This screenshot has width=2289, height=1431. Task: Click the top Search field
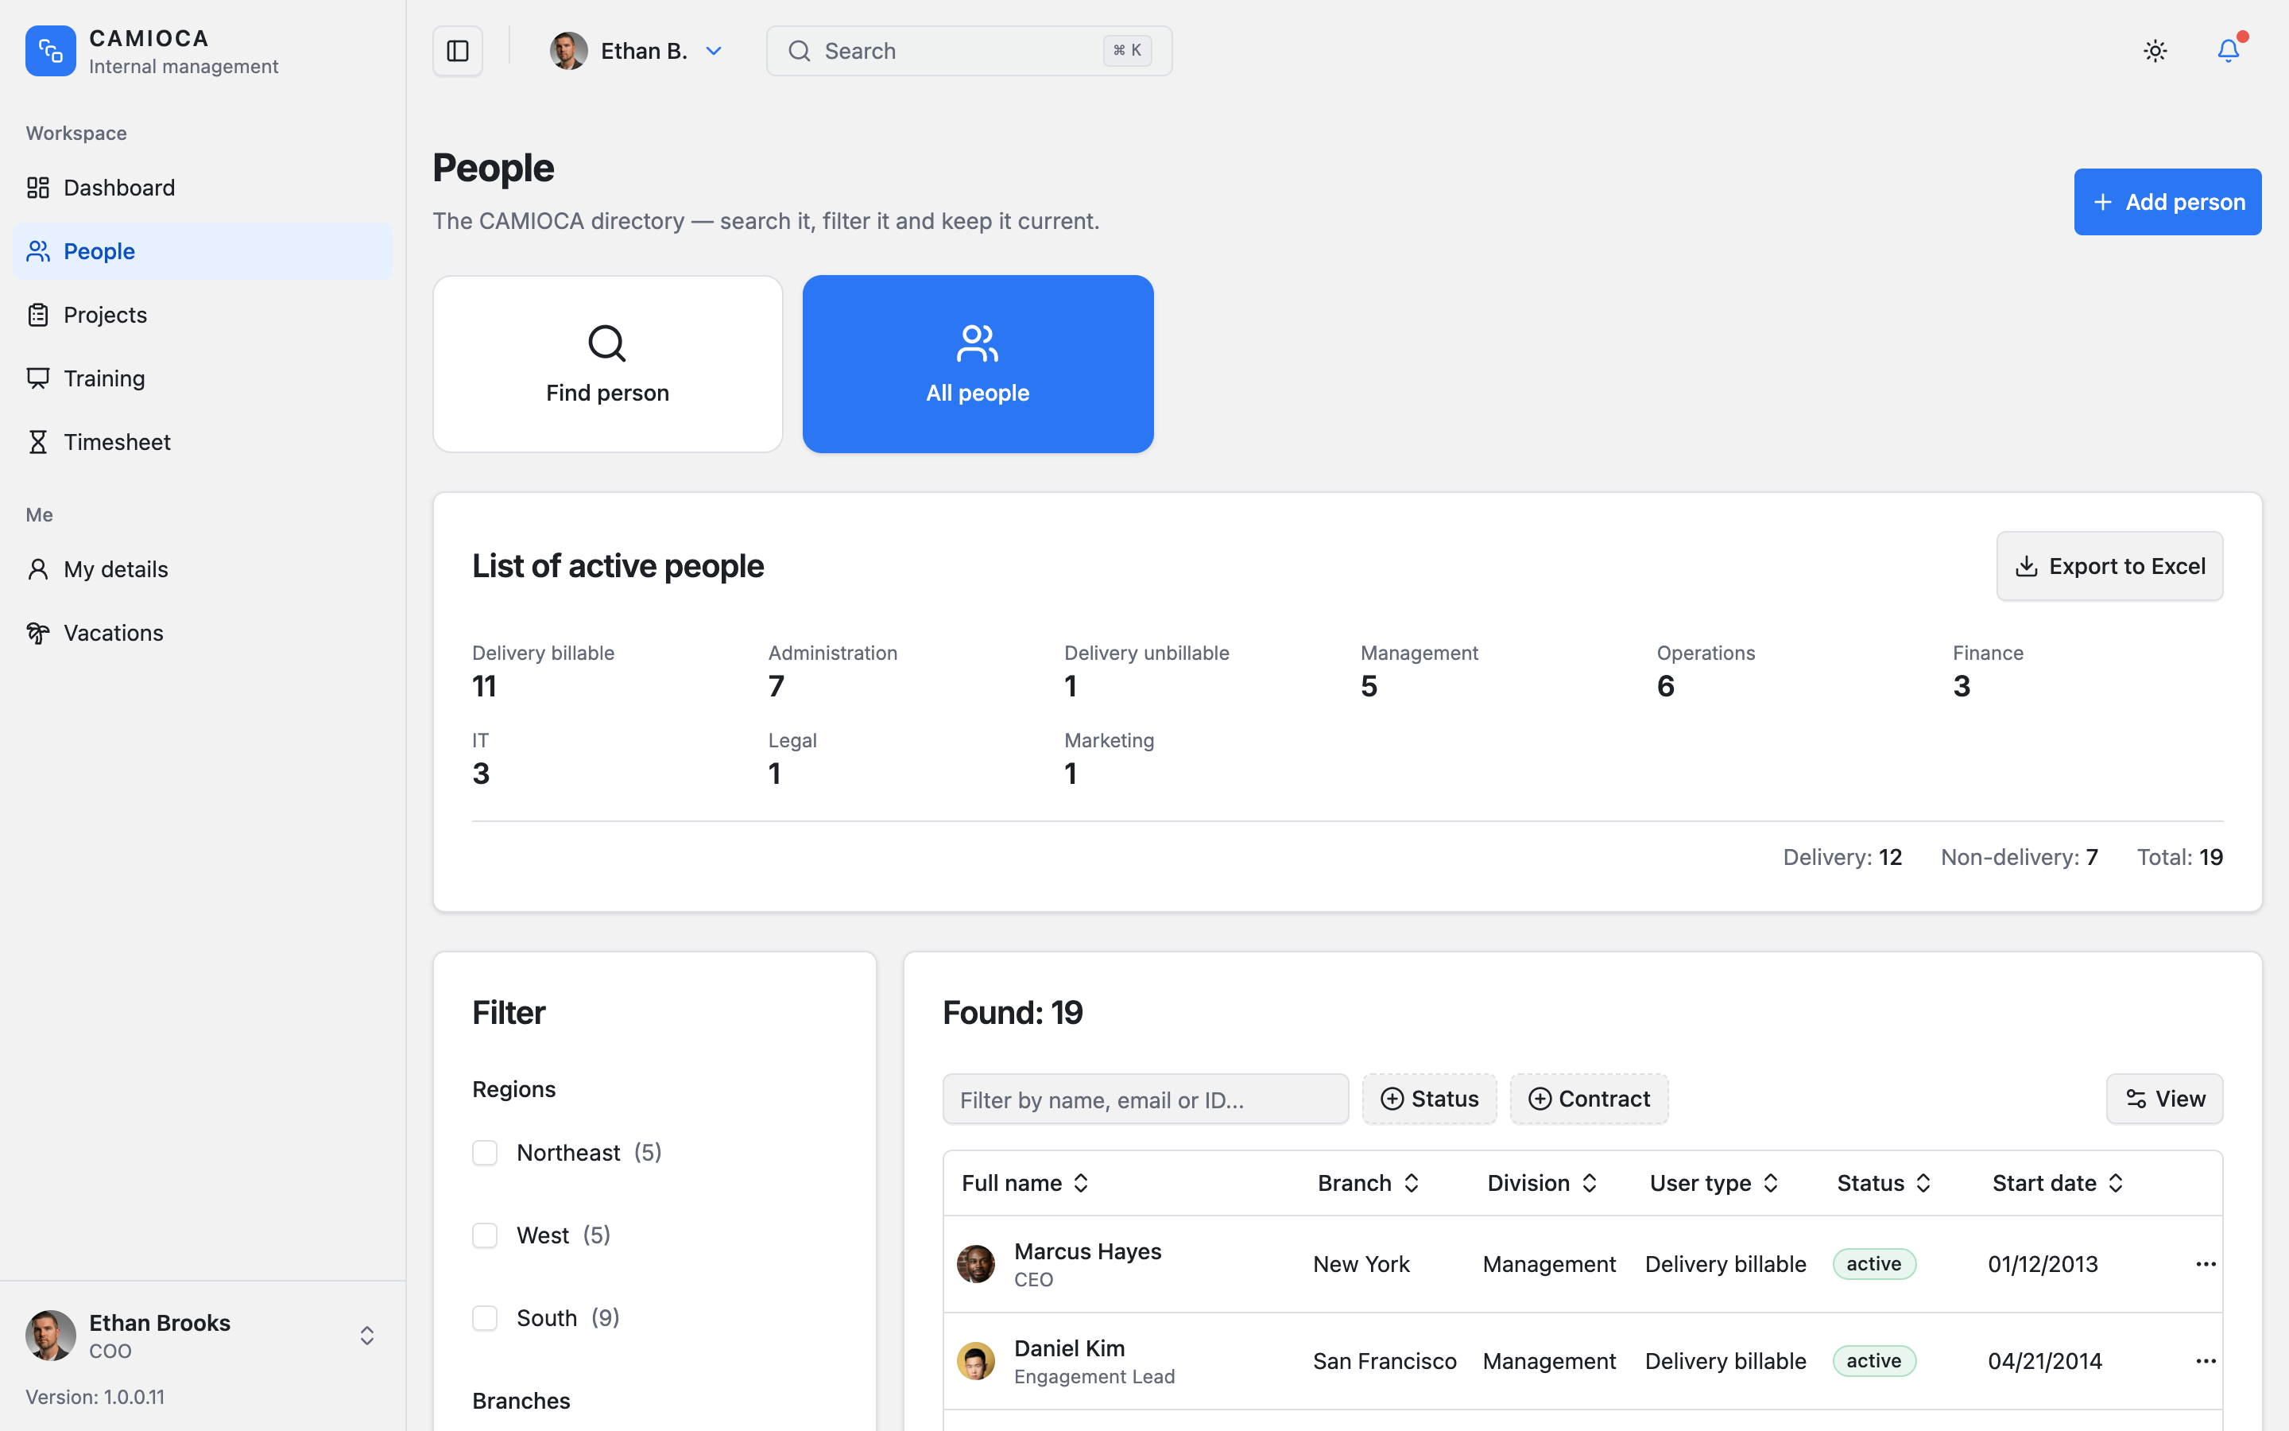click(x=969, y=51)
